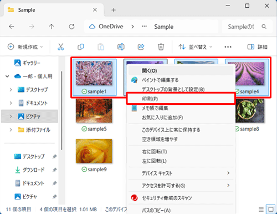Click the sample9 file name label
Viewport: 277px width, 214px height.
coord(97,169)
